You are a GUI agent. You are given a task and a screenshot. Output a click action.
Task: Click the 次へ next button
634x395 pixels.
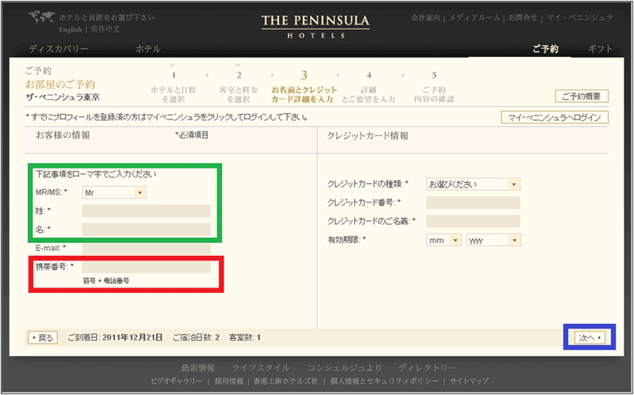coord(590,338)
